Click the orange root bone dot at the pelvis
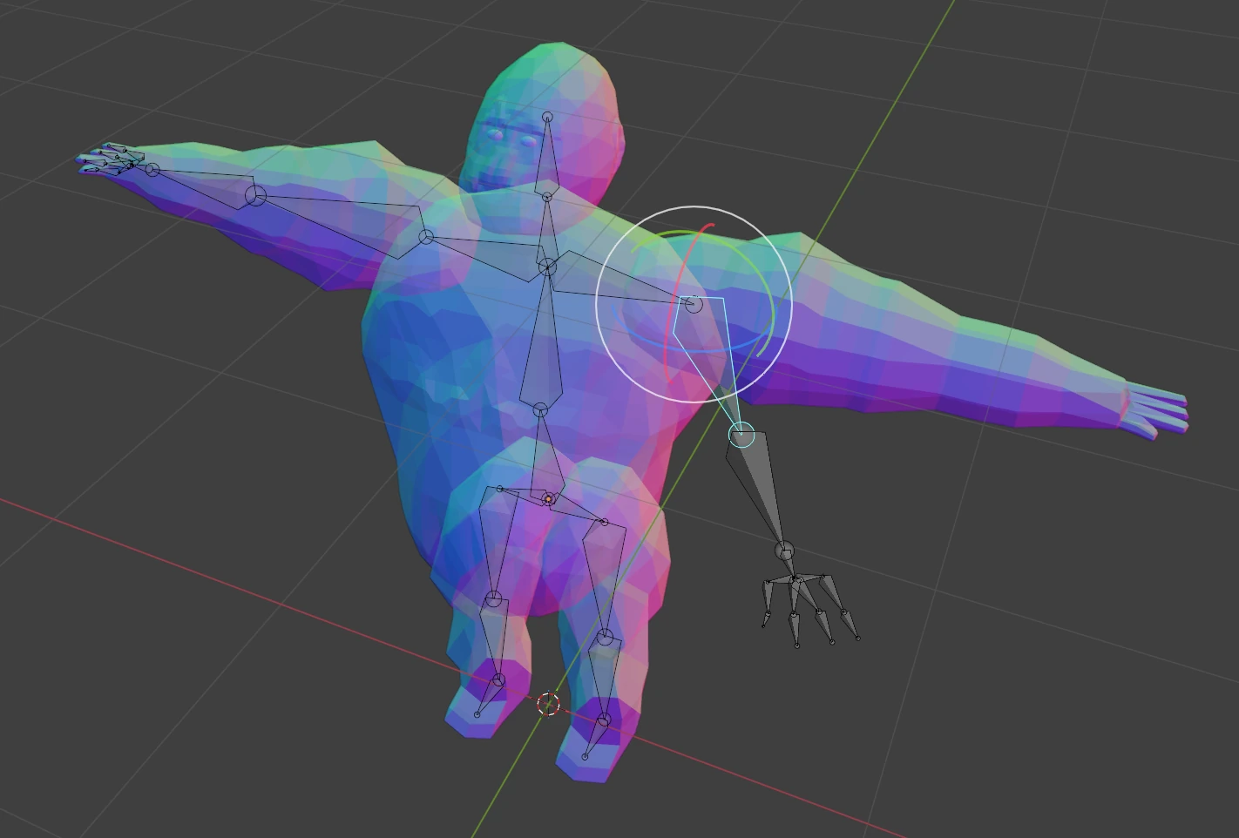Viewport: 1239px width, 838px height. pyautogui.click(x=548, y=497)
